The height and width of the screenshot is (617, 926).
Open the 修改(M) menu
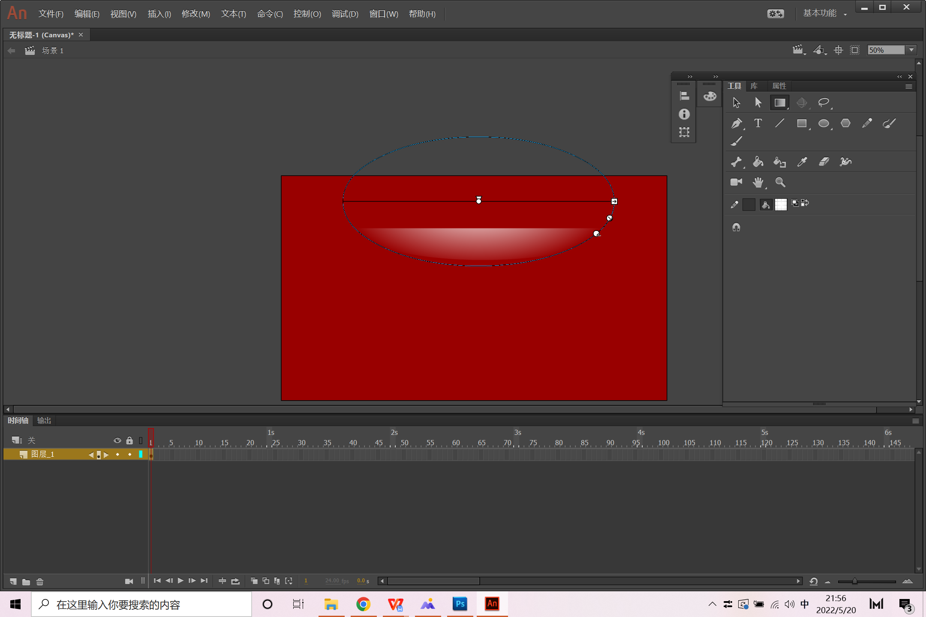(x=195, y=14)
